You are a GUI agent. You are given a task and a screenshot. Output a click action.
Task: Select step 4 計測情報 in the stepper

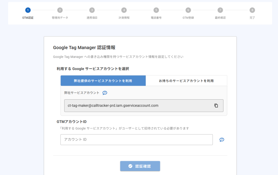(124, 10)
